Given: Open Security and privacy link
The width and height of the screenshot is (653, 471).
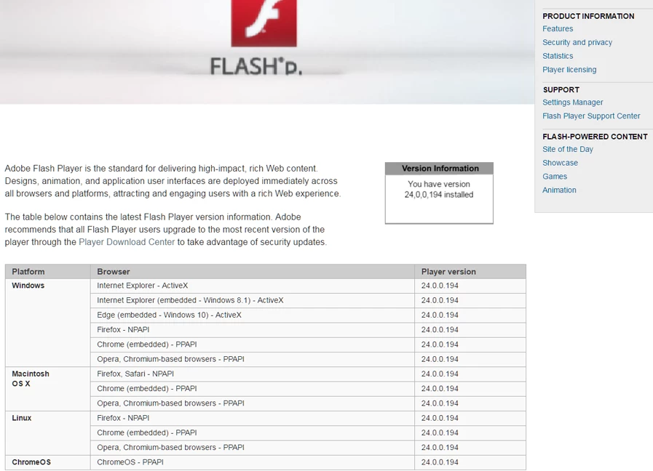Looking at the screenshot, I should pos(577,42).
